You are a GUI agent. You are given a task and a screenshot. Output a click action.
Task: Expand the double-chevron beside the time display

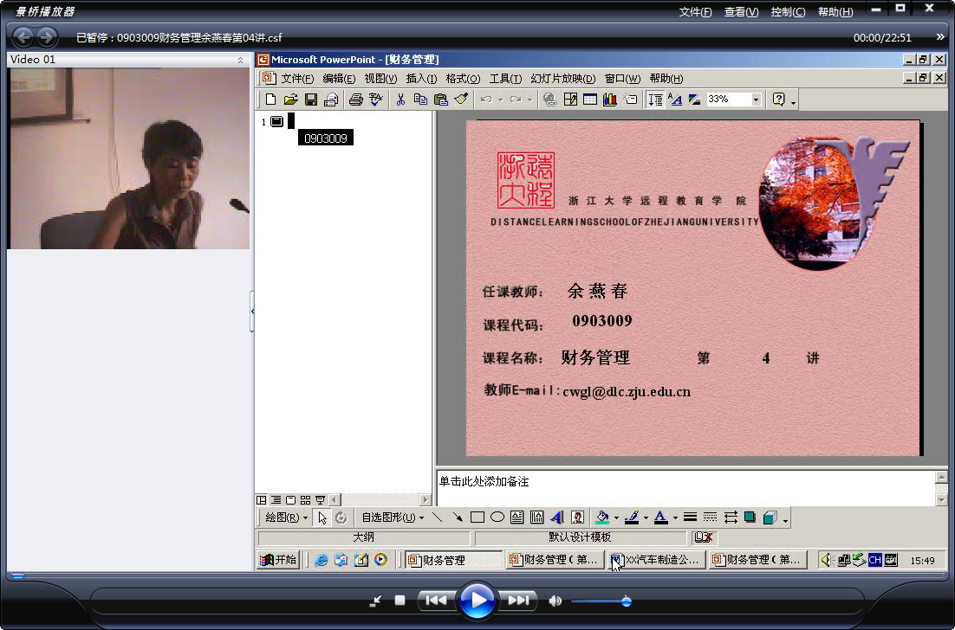(939, 37)
